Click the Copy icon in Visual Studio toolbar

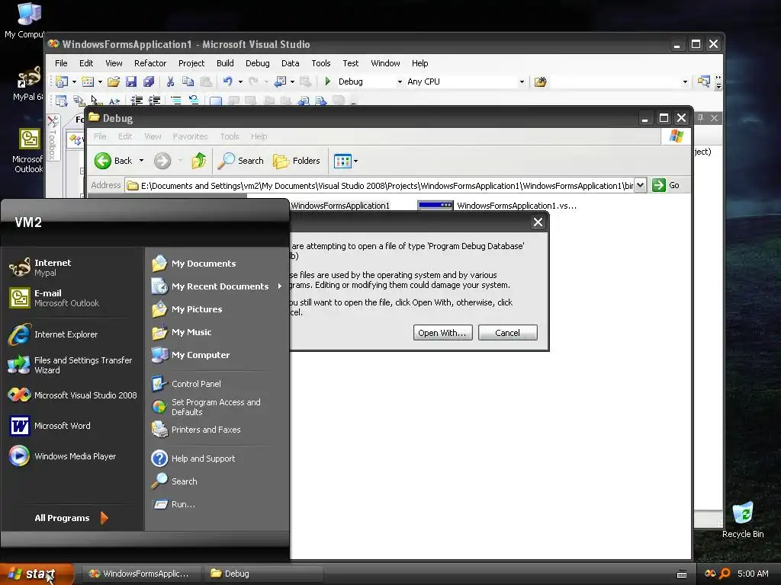(188, 82)
